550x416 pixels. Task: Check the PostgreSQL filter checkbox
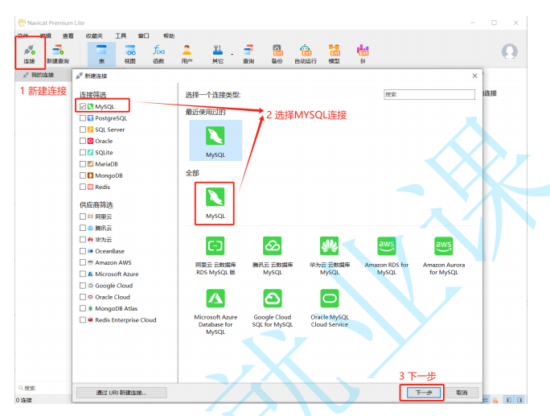pyautogui.click(x=83, y=118)
